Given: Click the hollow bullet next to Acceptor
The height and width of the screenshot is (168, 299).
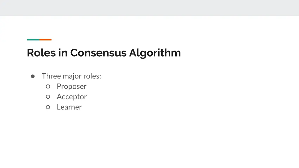Looking at the screenshot, I should point(48,97).
